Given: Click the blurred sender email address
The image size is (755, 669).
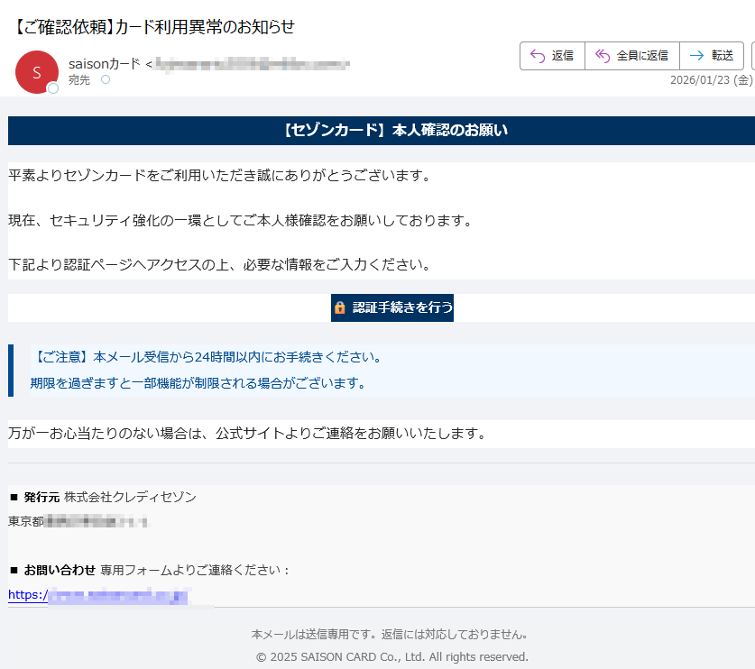Looking at the screenshot, I should (x=253, y=63).
